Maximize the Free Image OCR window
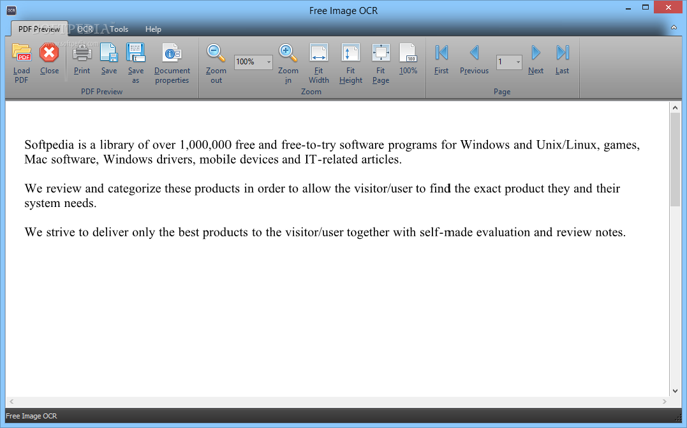This screenshot has width=687, height=428. (x=645, y=8)
